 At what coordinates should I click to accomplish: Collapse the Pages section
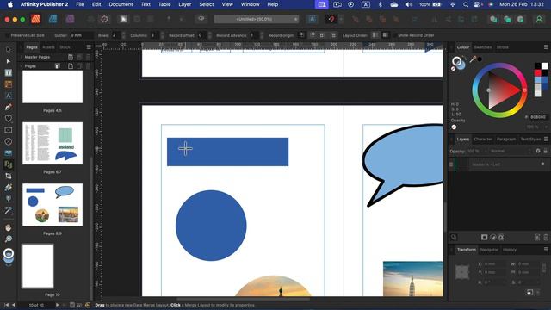pyautogui.click(x=22, y=66)
